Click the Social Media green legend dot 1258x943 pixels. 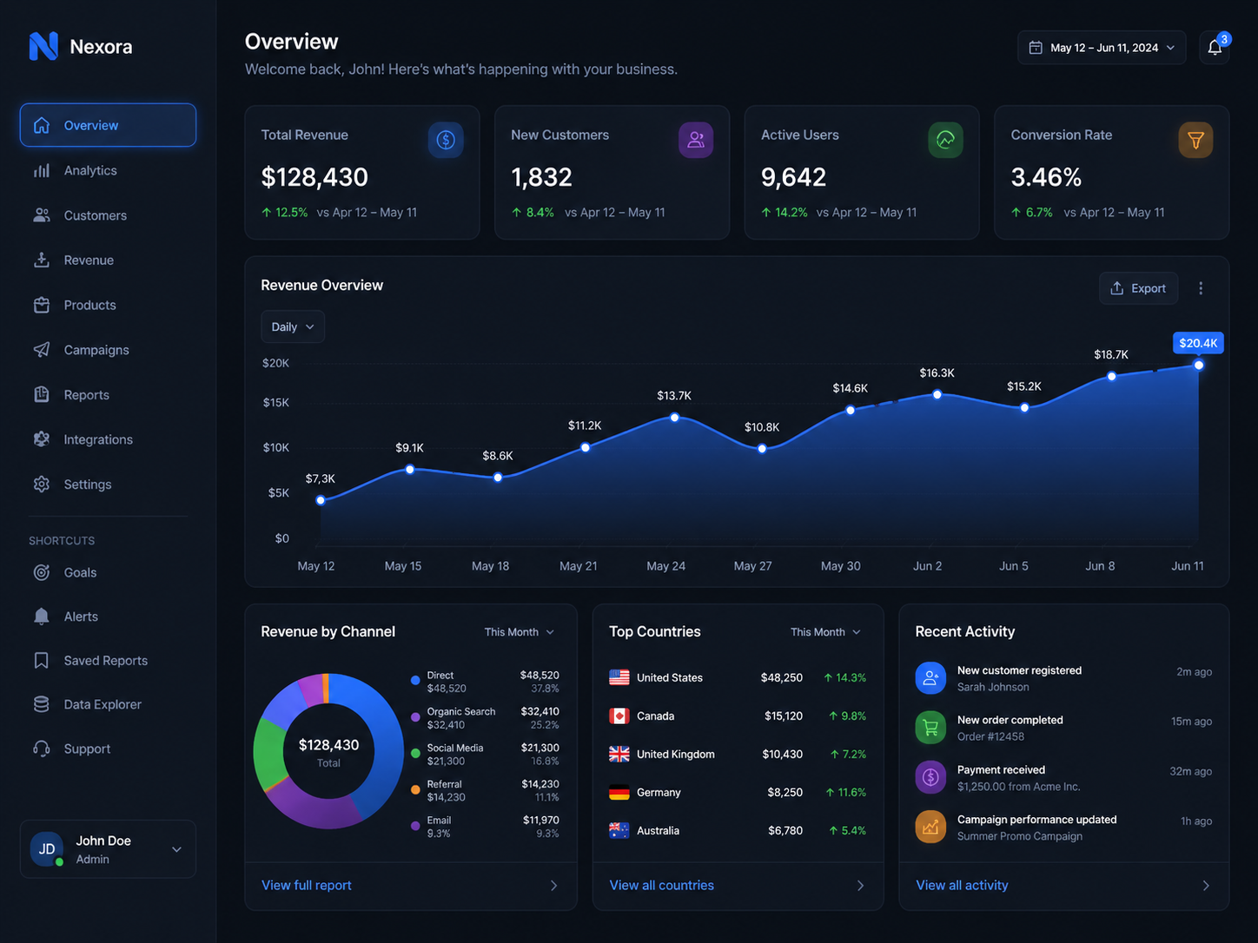[x=415, y=753]
